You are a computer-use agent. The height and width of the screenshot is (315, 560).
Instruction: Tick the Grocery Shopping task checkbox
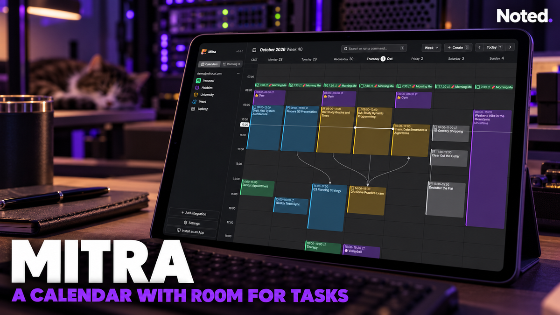(435, 127)
